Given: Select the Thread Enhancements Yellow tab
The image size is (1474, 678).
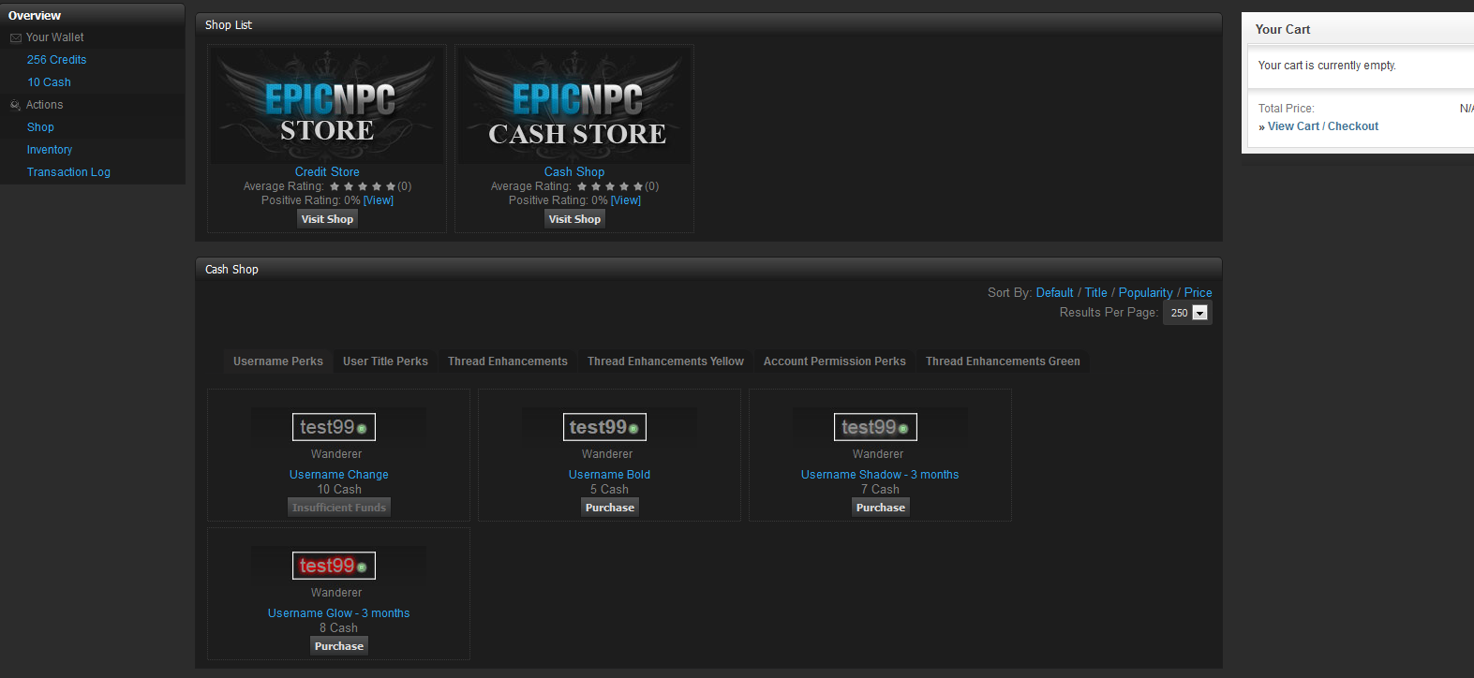Looking at the screenshot, I should click(x=665, y=361).
